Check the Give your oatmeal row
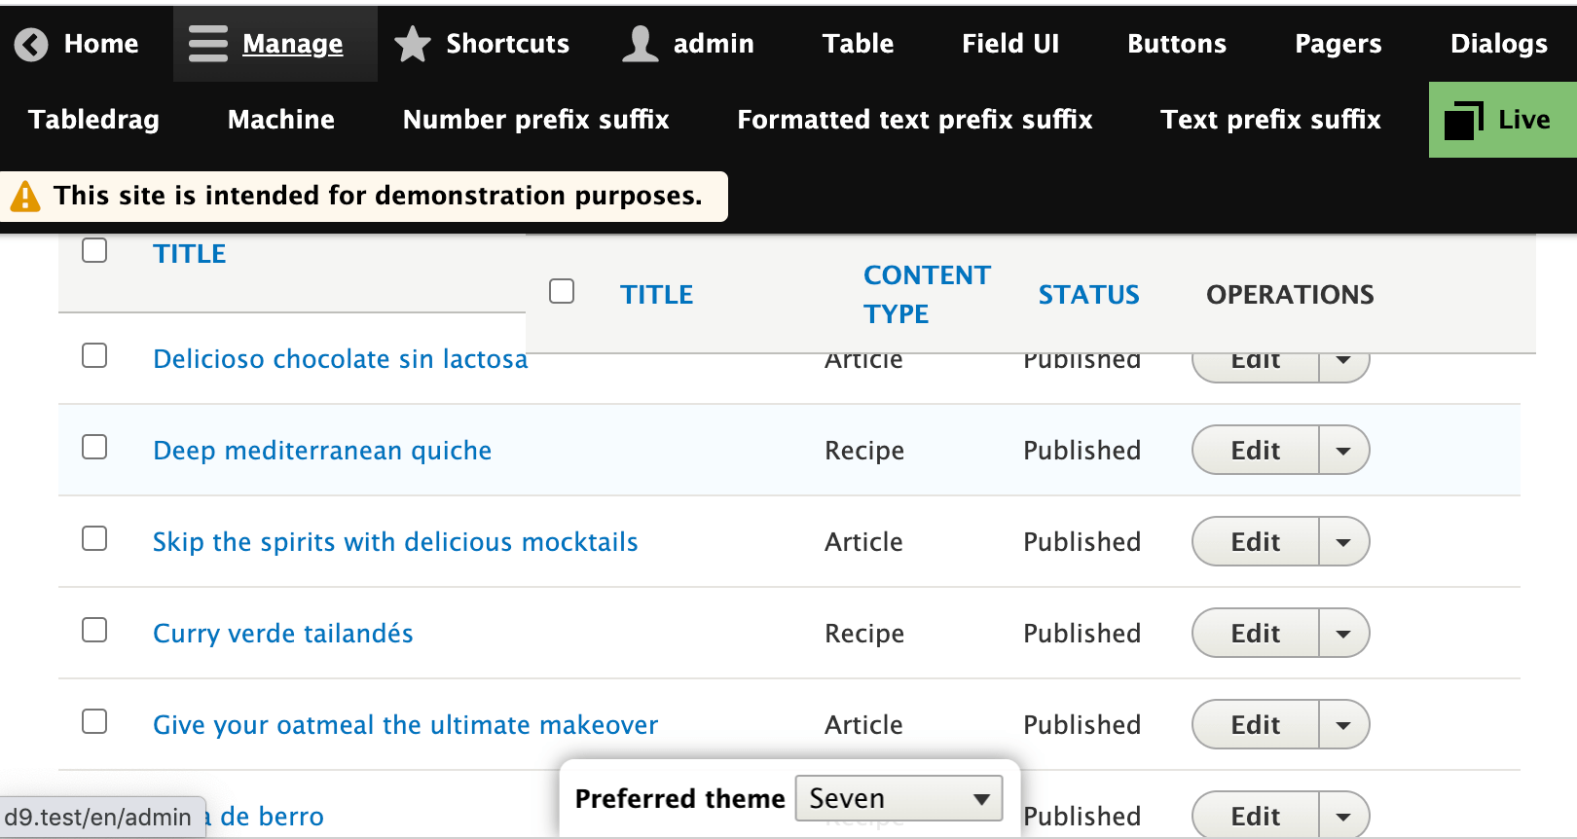 94,721
